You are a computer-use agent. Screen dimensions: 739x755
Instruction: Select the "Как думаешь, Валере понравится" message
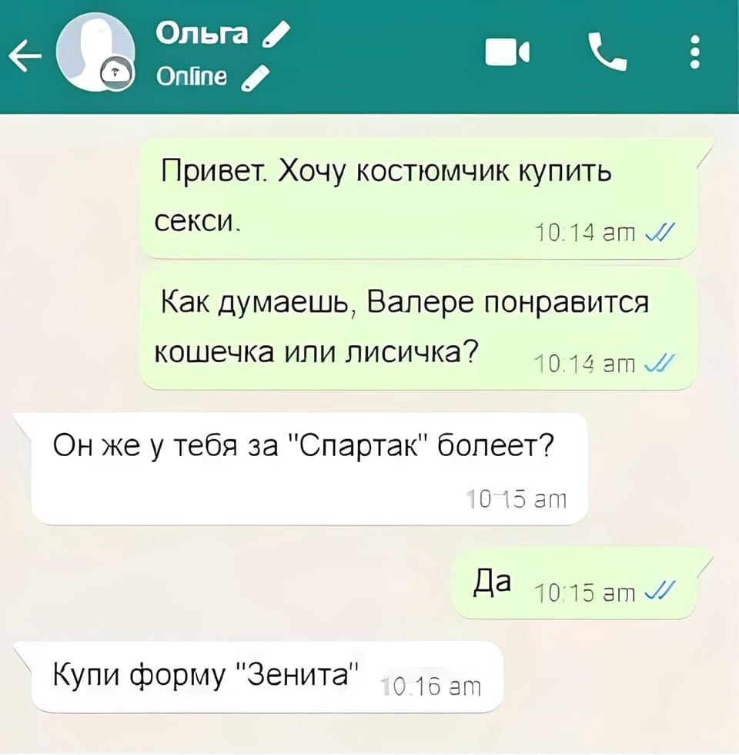click(419, 330)
